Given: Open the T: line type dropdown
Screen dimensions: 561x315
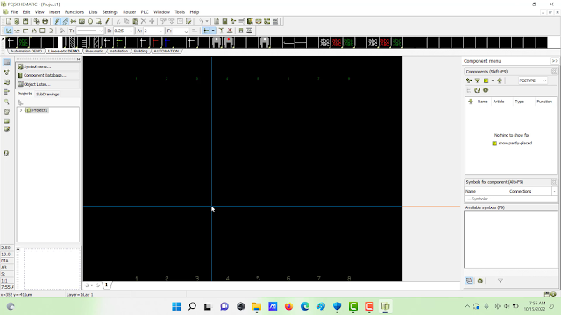Looking at the screenshot, I should pyautogui.click(x=101, y=31).
